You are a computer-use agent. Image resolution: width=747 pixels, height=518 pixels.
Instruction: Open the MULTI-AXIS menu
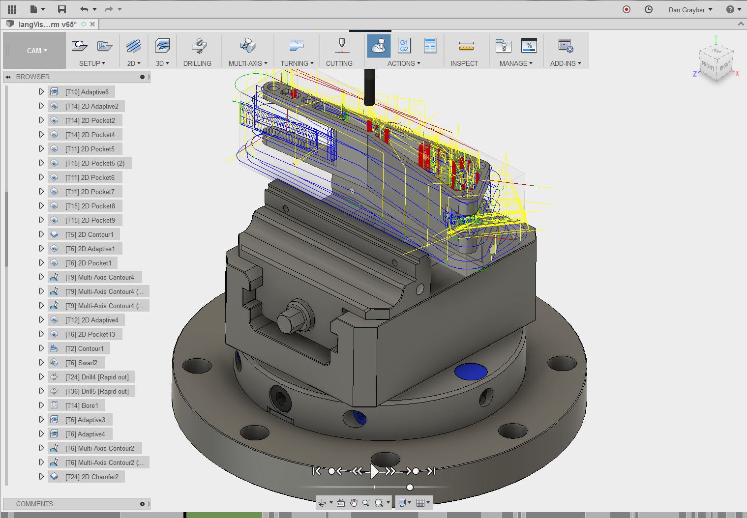tap(248, 63)
